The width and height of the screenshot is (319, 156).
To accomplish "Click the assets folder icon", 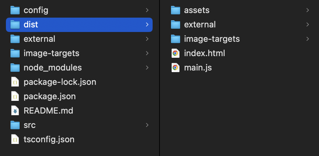I will click(176, 10).
